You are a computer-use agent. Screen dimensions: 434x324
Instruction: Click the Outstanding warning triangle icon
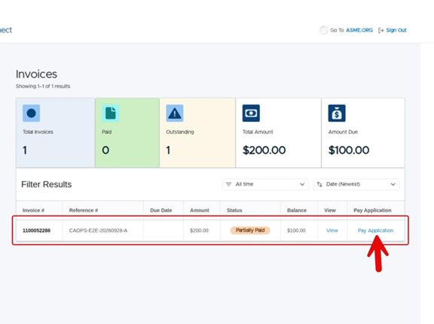coord(175,113)
